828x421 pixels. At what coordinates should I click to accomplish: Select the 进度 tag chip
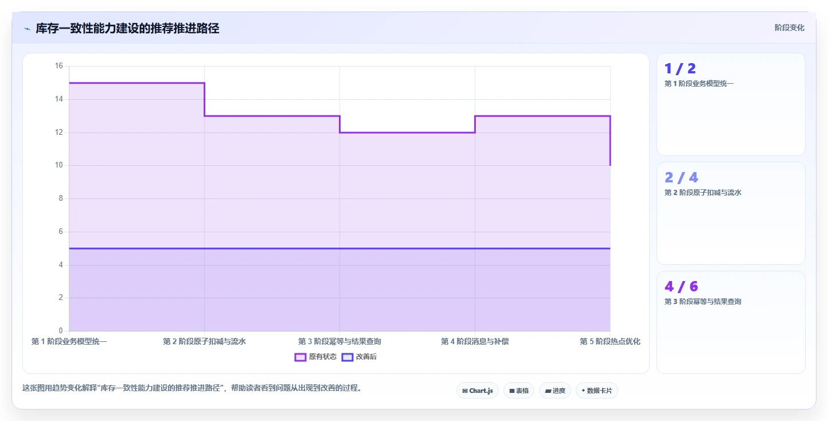pos(555,391)
